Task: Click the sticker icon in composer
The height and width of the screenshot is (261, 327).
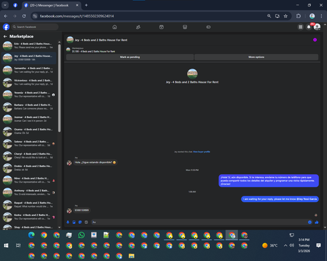Action: click(x=80, y=222)
